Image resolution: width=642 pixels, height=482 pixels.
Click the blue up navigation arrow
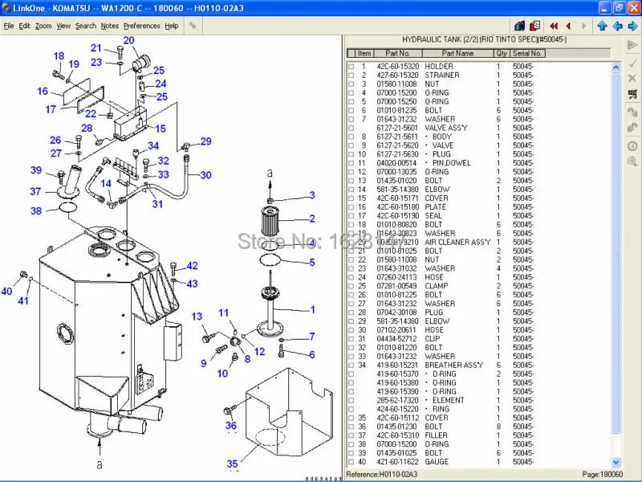(602, 25)
